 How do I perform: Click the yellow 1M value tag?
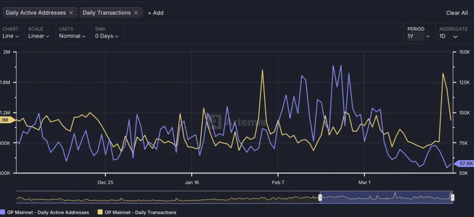[7, 120]
